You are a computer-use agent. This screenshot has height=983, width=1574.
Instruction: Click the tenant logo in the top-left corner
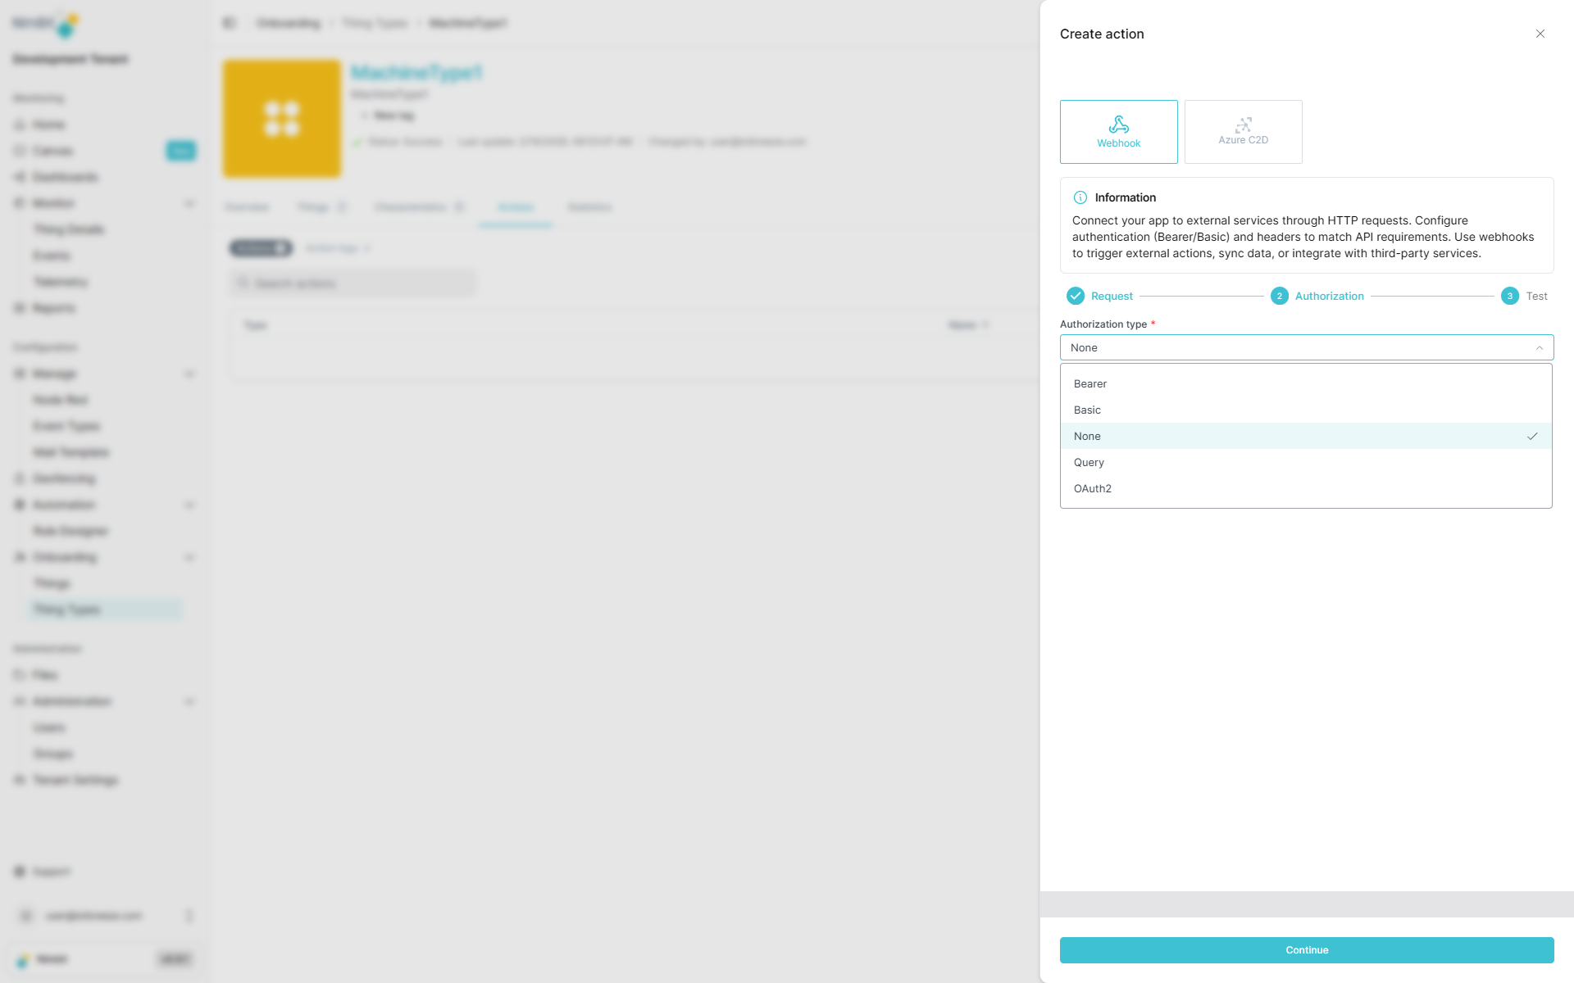[45, 25]
